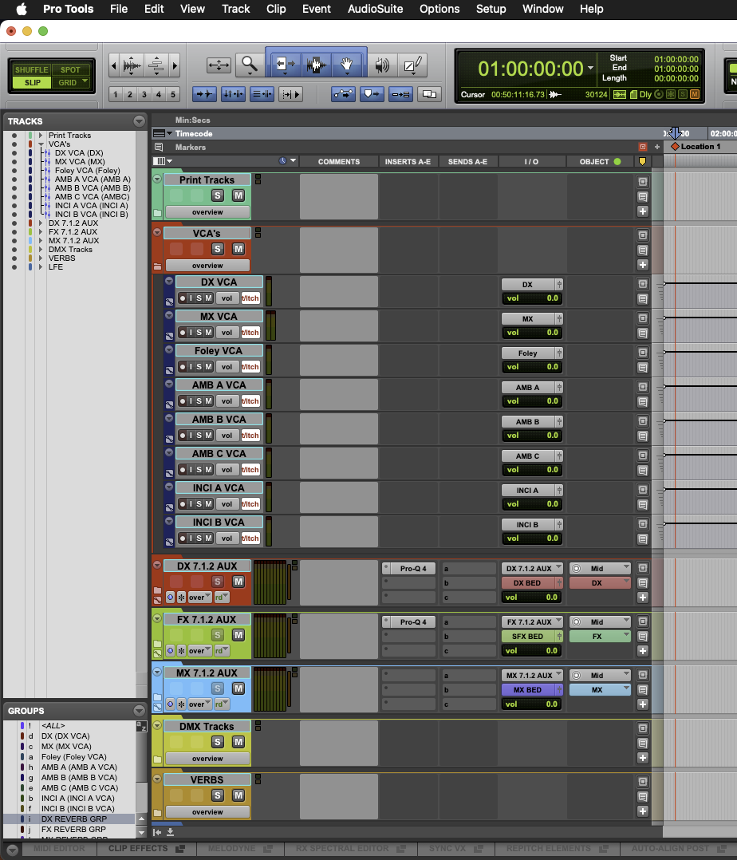Open DX 7.1.2 AUX output path dropdown
Screen dimensions: 737x860
point(532,568)
